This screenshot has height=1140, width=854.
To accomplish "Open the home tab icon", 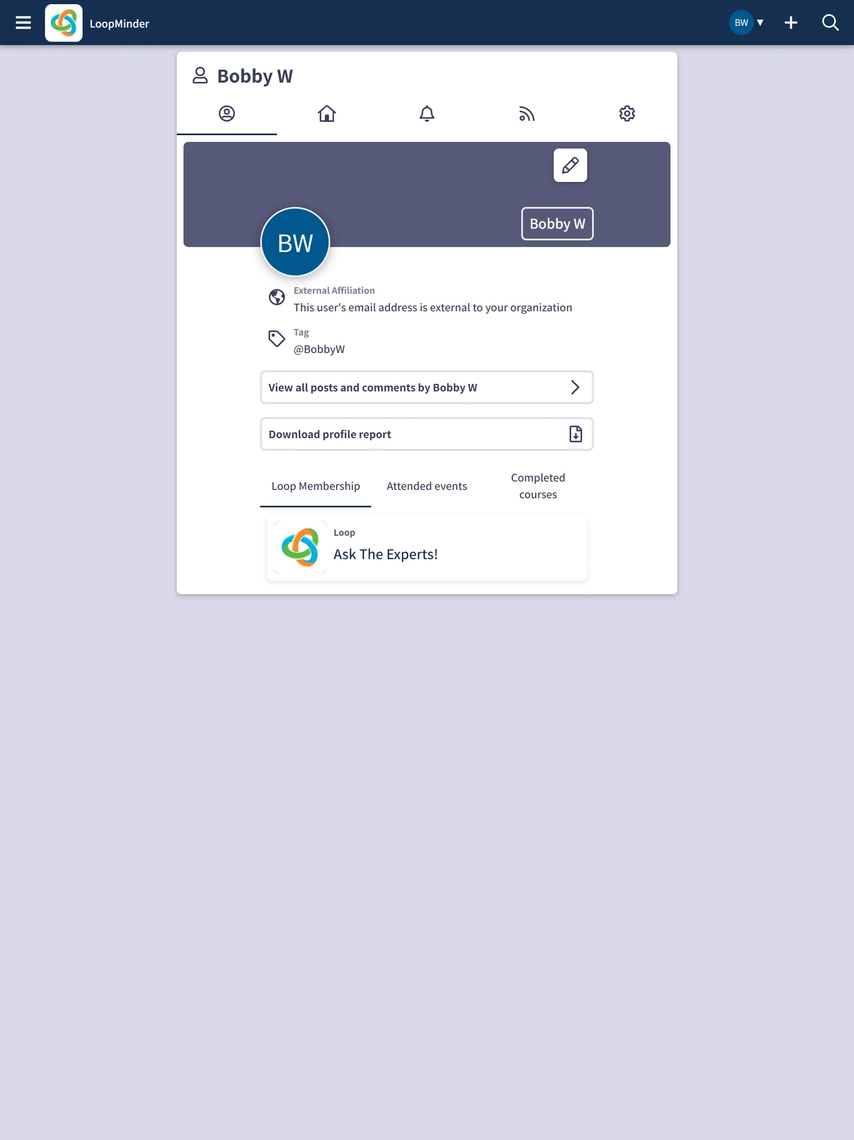I will point(327,114).
